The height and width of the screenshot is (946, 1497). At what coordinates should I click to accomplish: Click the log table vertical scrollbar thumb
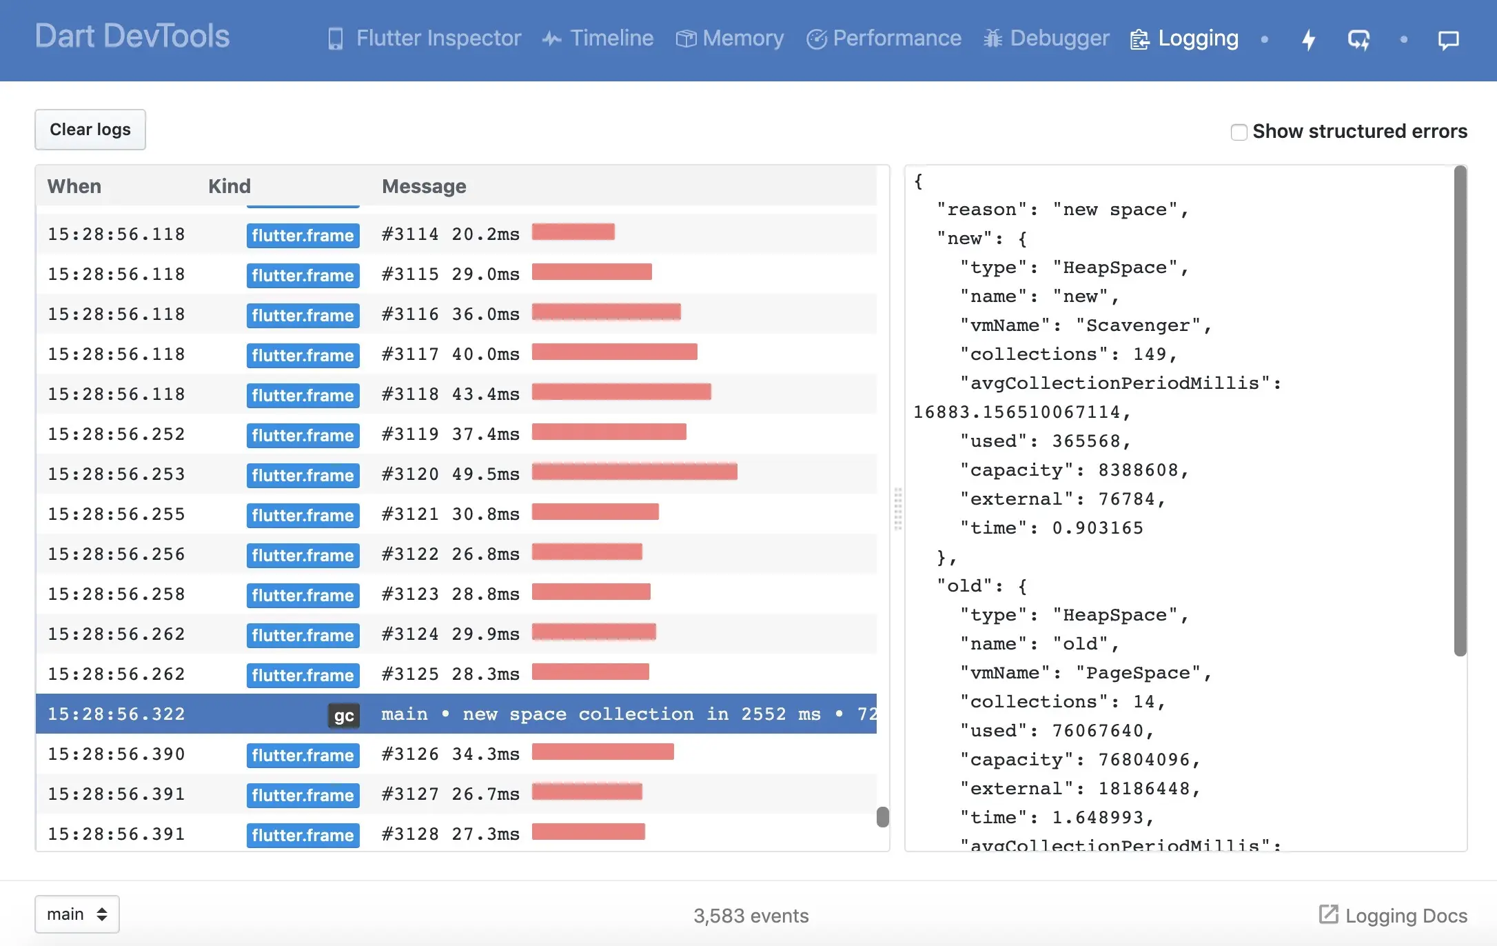click(883, 816)
